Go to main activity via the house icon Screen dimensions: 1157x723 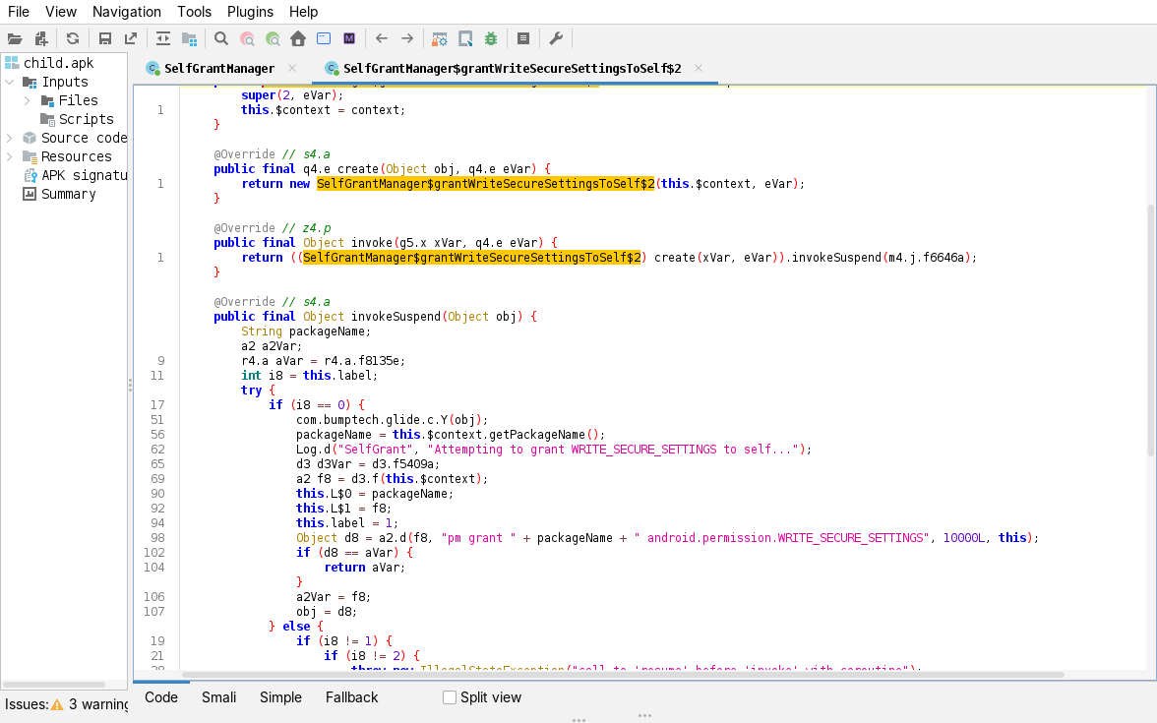coord(298,39)
